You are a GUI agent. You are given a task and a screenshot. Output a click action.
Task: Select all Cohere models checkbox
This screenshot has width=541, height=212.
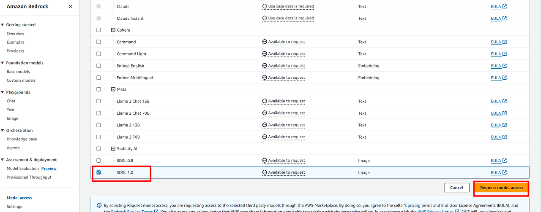[x=99, y=30]
